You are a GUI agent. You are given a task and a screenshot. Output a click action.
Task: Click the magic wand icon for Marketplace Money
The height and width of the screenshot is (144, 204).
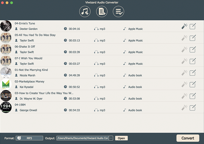point(184,85)
